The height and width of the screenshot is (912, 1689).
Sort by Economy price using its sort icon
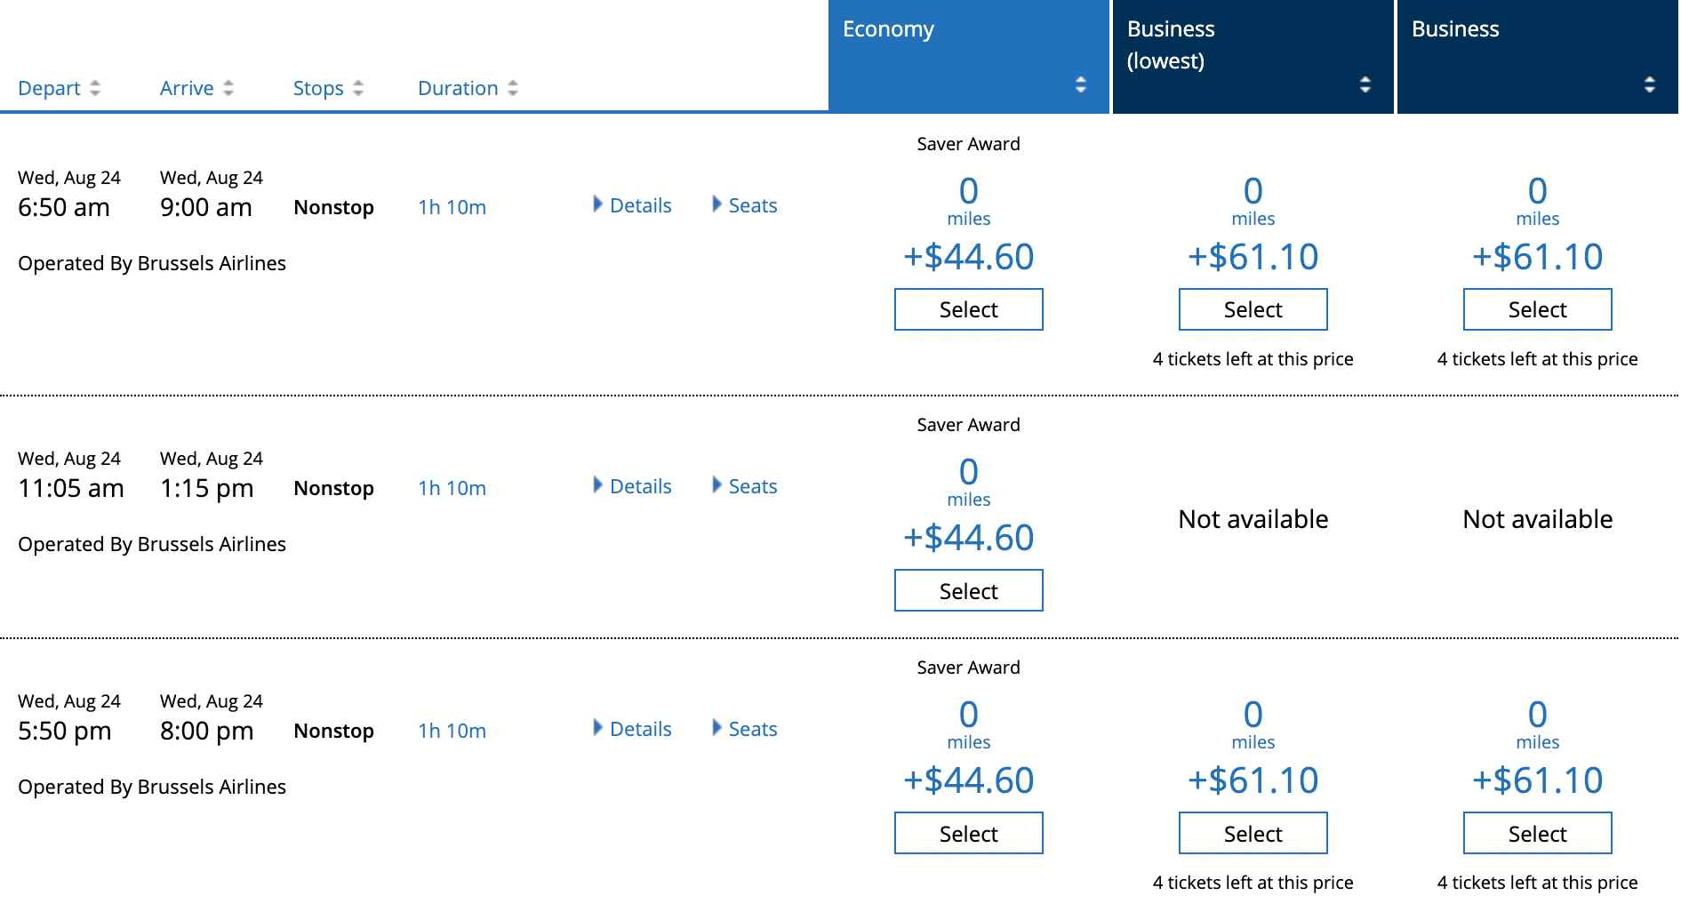pos(1081,85)
